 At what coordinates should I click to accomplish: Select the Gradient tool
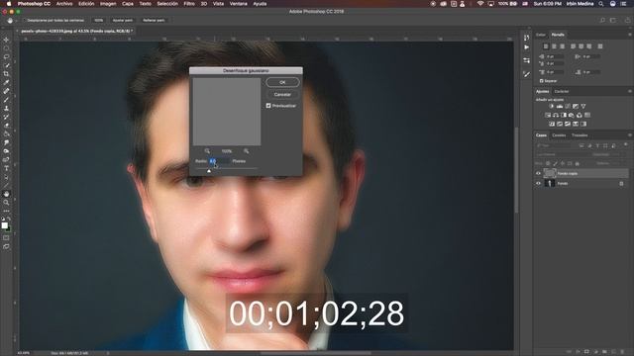6,134
